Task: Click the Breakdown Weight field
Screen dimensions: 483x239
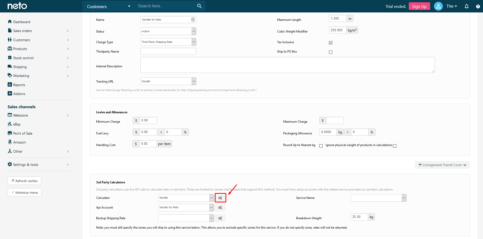Action: [x=359, y=217]
